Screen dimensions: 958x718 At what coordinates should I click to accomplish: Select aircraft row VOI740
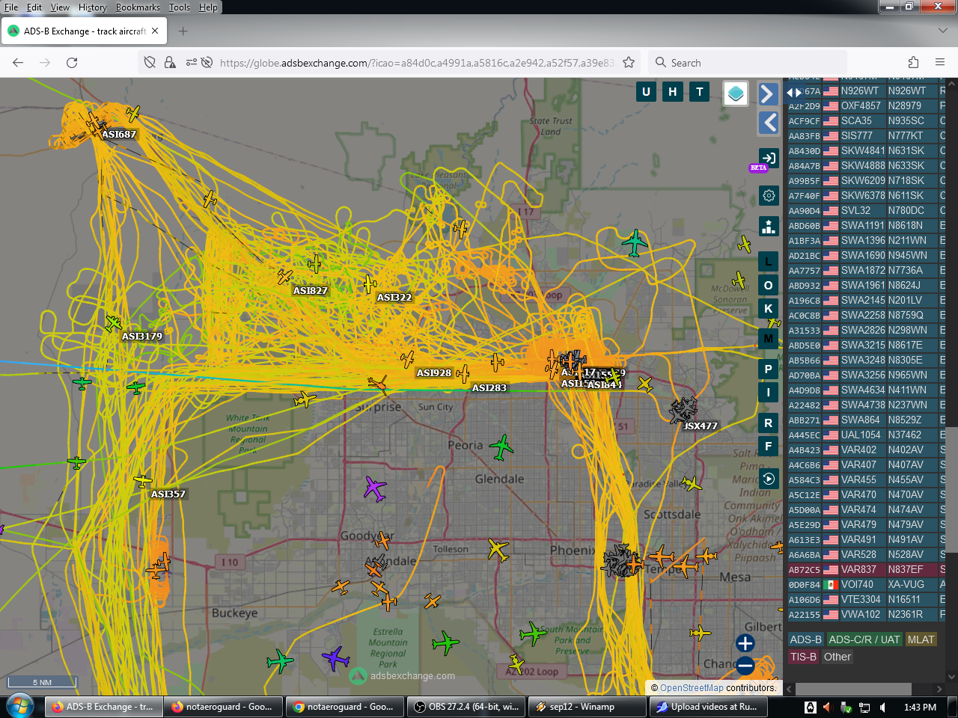tap(866, 585)
